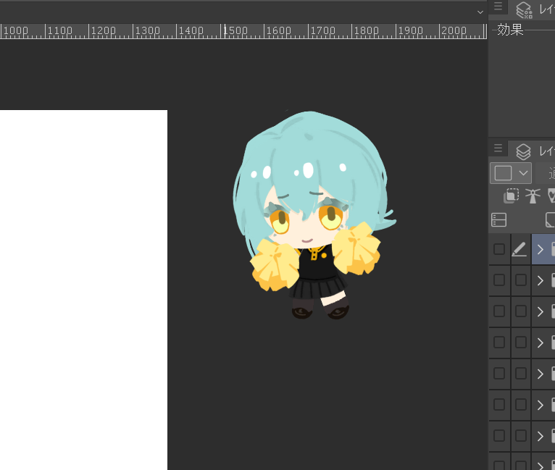This screenshot has width=555, height=470.
Task: Open the blend mode combo box
Action: pyautogui.click(x=546, y=173)
